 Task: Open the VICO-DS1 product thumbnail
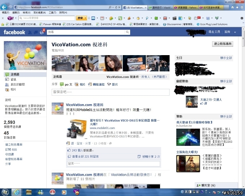click(77, 129)
